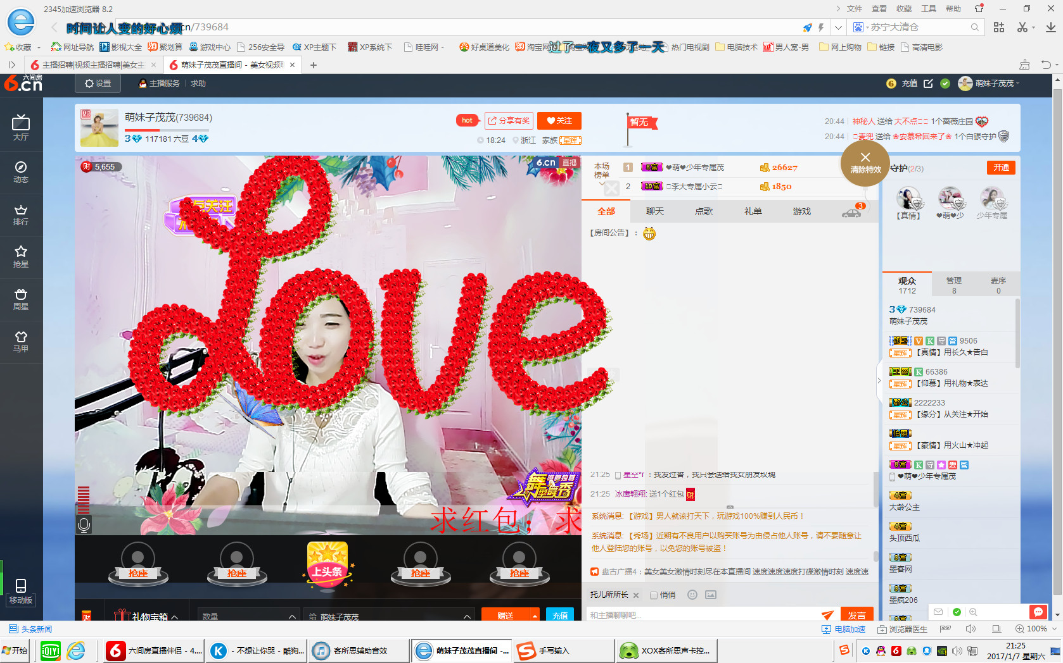Click the undo closed tab icon
Image resolution: width=1063 pixels, height=663 pixels.
coord(1045,65)
